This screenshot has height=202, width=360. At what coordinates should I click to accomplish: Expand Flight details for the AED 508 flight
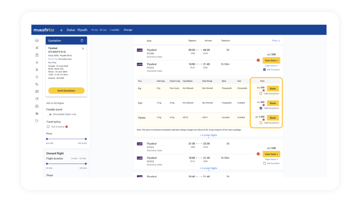[x=271, y=66]
